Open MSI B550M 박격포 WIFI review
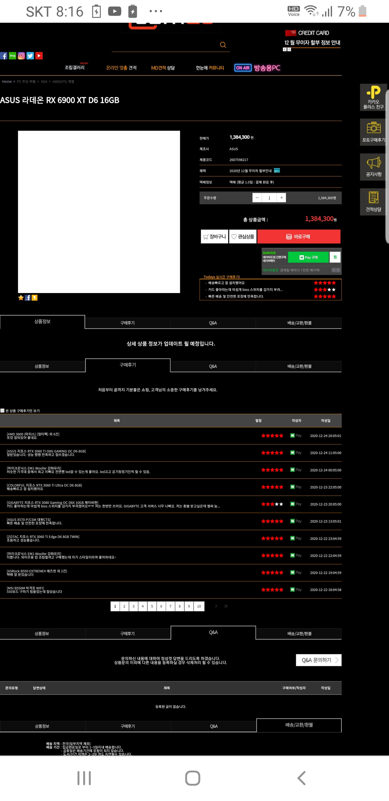The height and width of the screenshot is (801, 389). coord(171,590)
